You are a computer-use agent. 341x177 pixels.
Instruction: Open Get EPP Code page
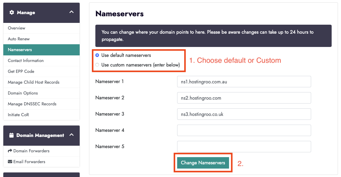(21, 71)
